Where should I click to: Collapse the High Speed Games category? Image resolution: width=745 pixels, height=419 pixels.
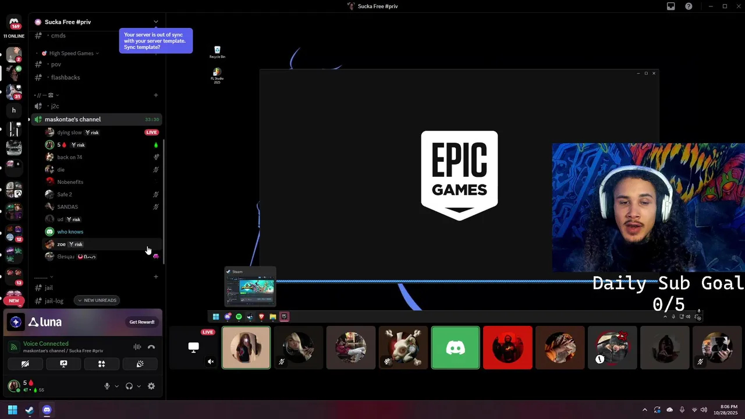pos(71,53)
